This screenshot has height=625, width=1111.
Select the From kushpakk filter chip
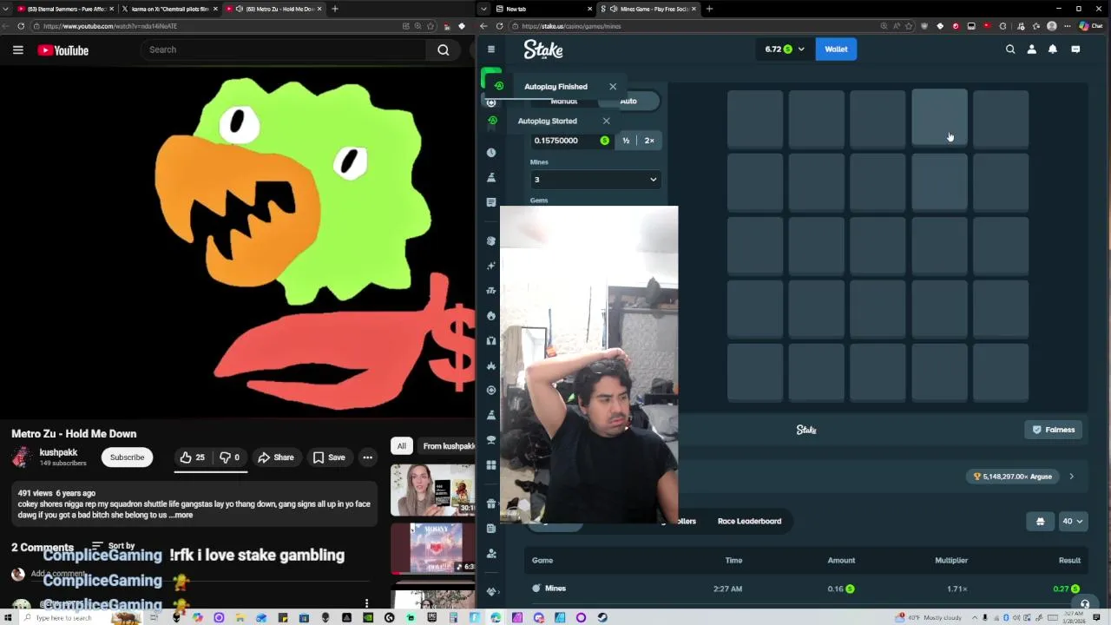coord(448,446)
